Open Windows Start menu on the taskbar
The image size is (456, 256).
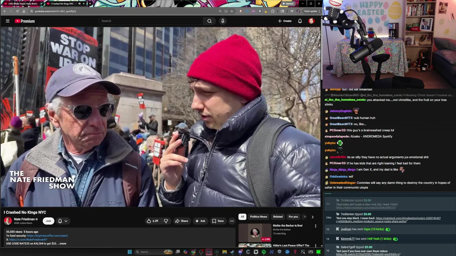(x=130, y=252)
